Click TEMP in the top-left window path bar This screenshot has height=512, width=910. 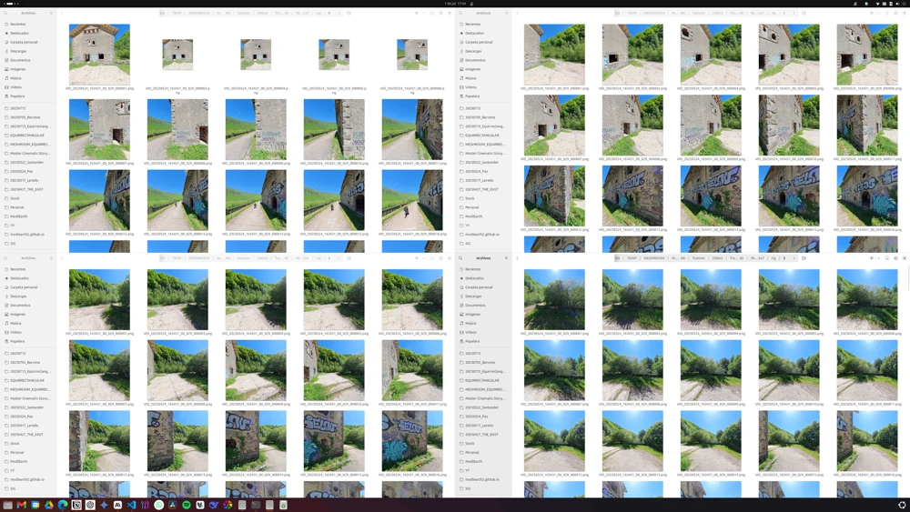[x=177, y=13]
